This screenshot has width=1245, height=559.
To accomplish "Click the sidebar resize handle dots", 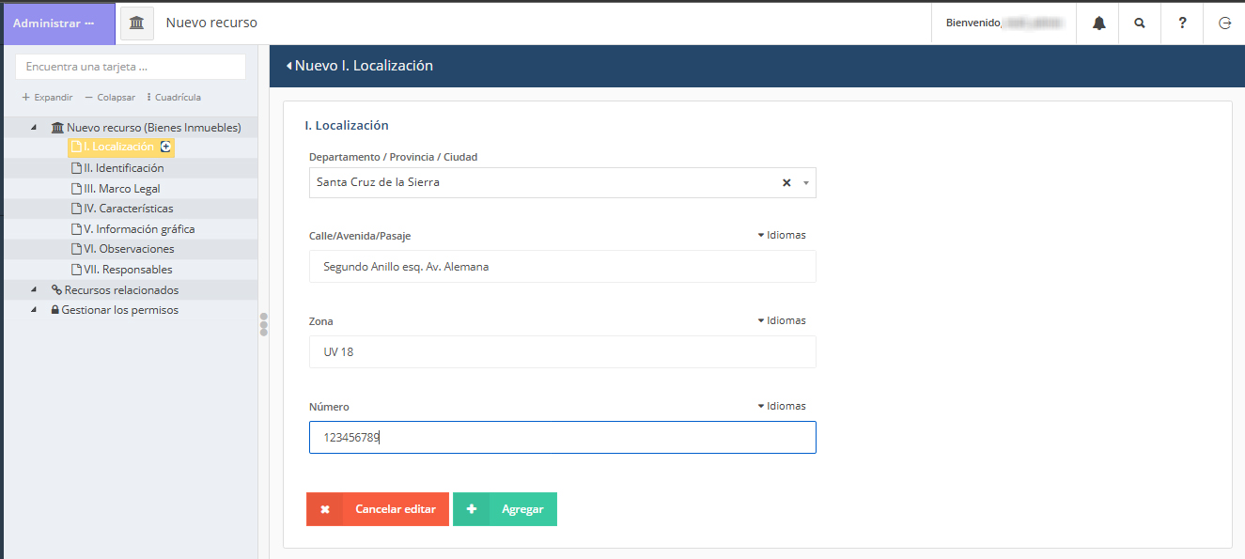I will [264, 324].
